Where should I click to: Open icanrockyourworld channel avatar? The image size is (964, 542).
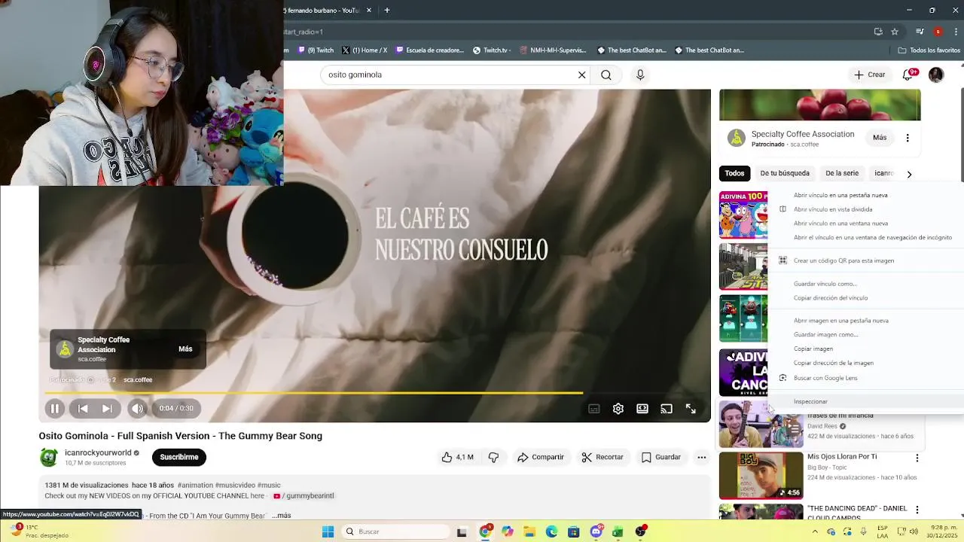(49, 457)
